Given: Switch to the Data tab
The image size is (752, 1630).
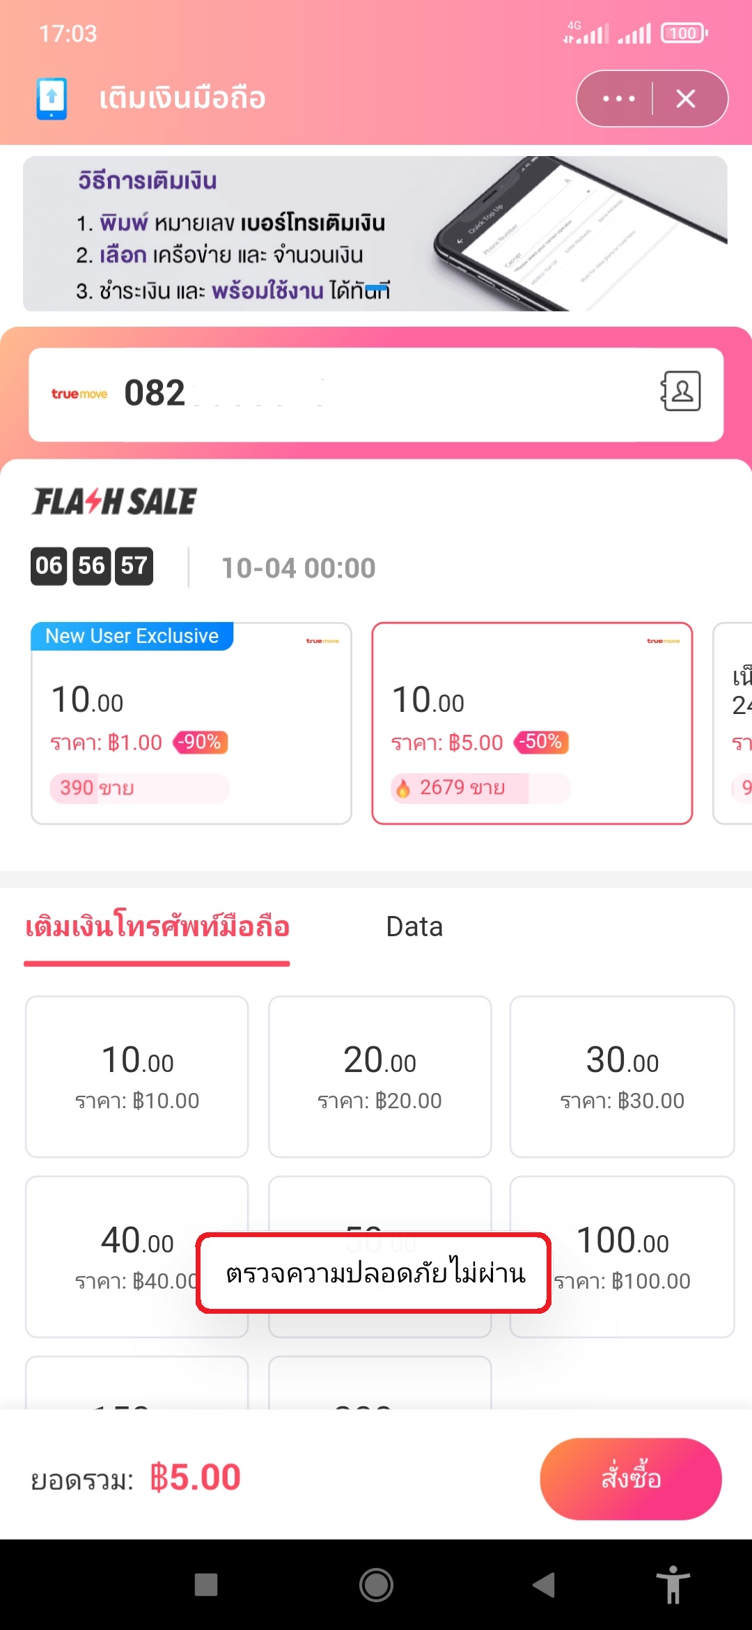Looking at the screenshot, I should coord(414,927).
